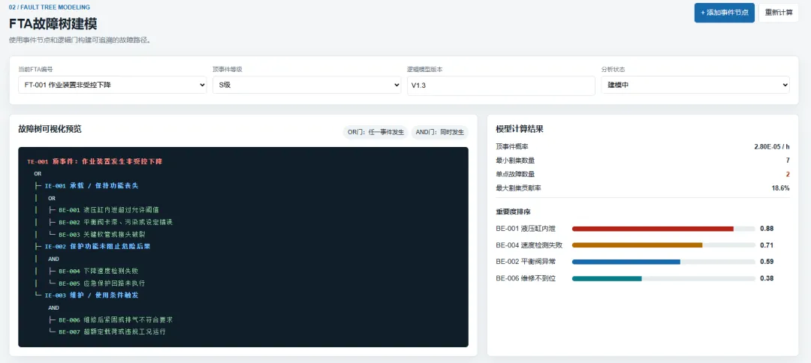The height and width of the screenshot is (363, 811).
Task: Click the 重新计算 button
Action: (779, 13)
